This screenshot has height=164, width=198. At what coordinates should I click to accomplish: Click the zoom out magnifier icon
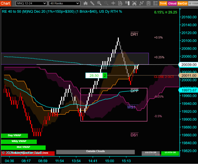106,3
